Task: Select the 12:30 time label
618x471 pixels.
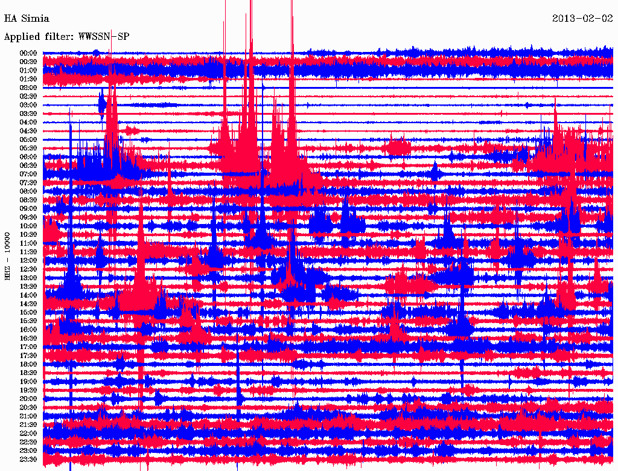Action: (28, 269)
